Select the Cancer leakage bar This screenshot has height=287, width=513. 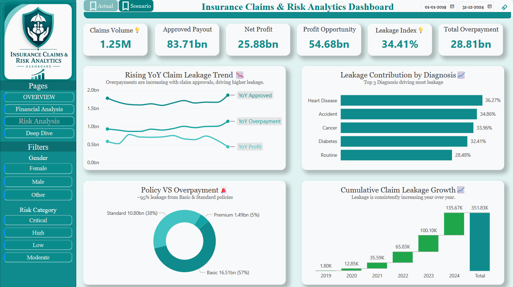point(407,128)
